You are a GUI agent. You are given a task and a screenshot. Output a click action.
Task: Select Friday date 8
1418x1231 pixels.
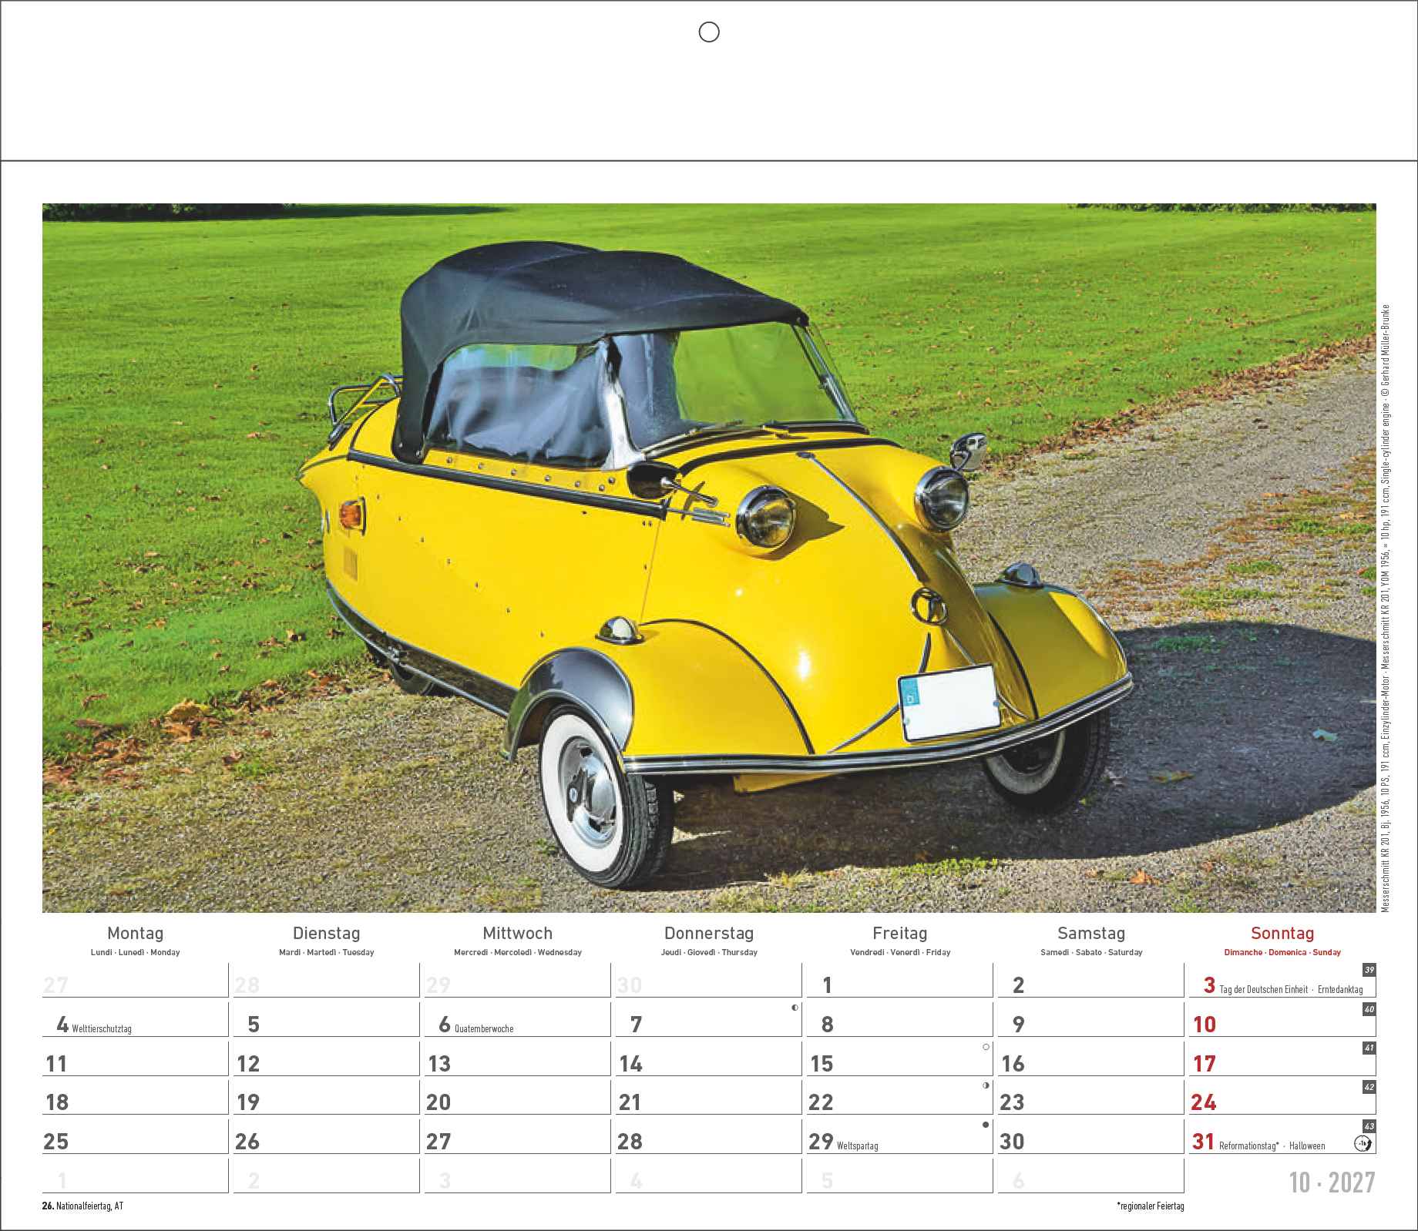827,1025
